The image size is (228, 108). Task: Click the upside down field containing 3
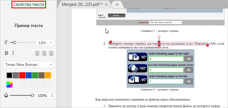(x=166, y=70)
